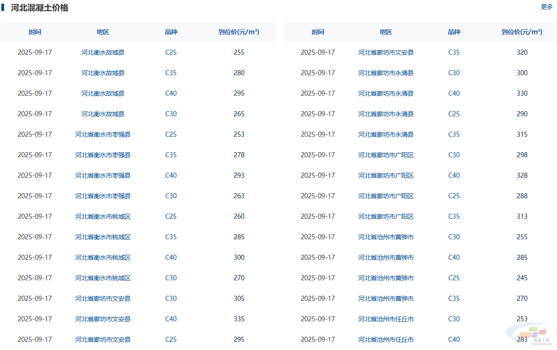Click C30 grade in the 270 price row
The image size is (557, 350).
pos(171,278)
